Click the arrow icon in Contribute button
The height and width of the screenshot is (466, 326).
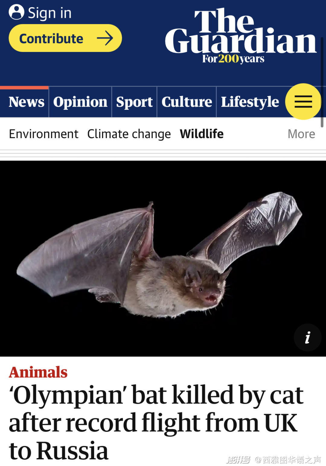(x=105, y=38)
